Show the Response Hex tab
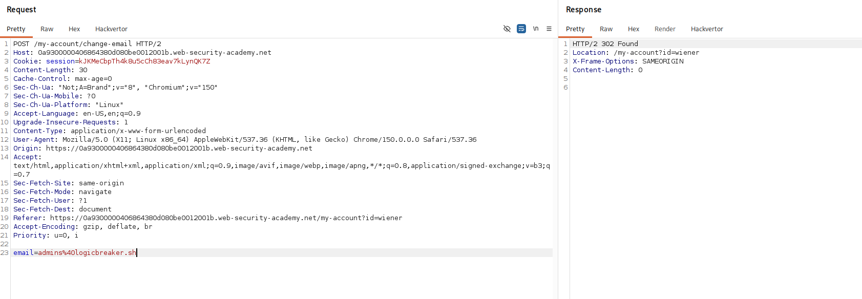This screenshot has width=862, height=299. [x=634, y=29]
